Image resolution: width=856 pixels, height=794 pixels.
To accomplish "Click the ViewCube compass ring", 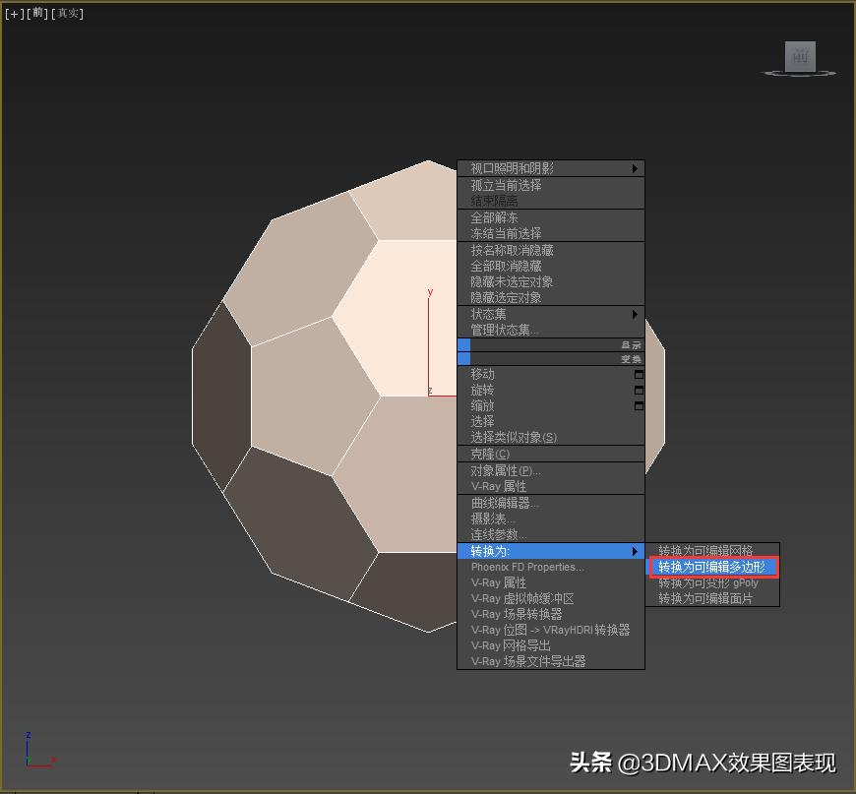I will (x=828, y=73).
